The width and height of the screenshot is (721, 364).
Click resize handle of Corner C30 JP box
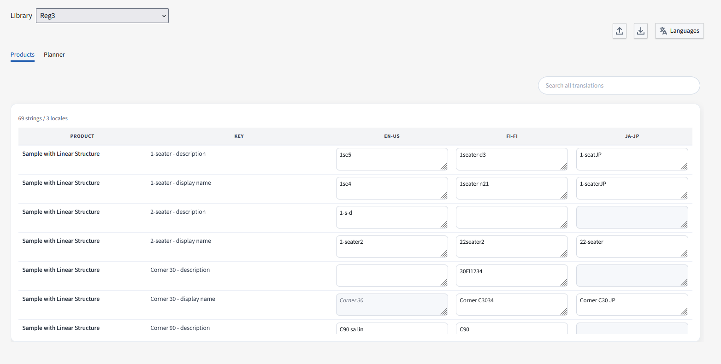pos(684,311)
